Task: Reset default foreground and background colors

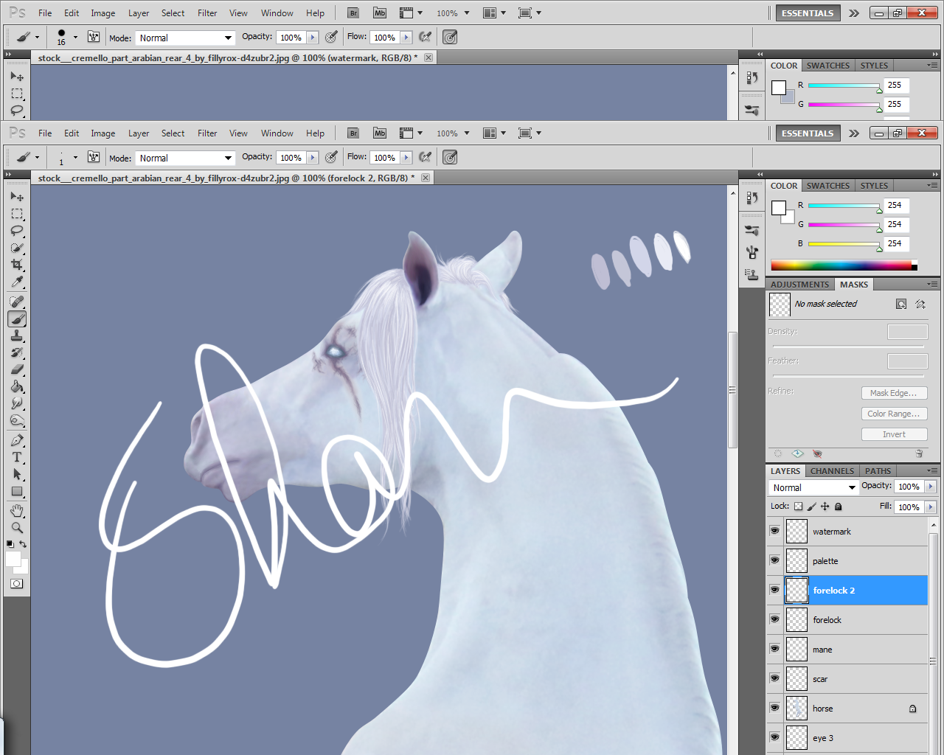Action: click(10, 544)
